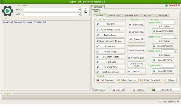The height and width of the screenshot is (106, 181).
Task: Click the Reset FRP (QCOM) button
Action: pyautogui.click(x=163, y=46)
